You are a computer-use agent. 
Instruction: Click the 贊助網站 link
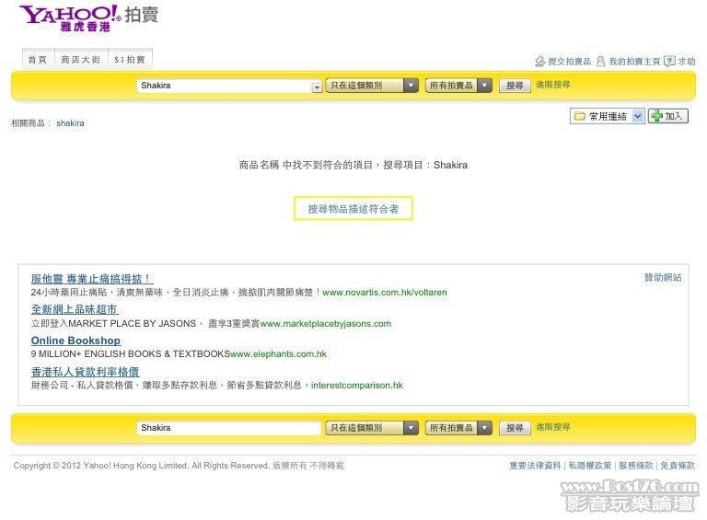pos(663,278)
